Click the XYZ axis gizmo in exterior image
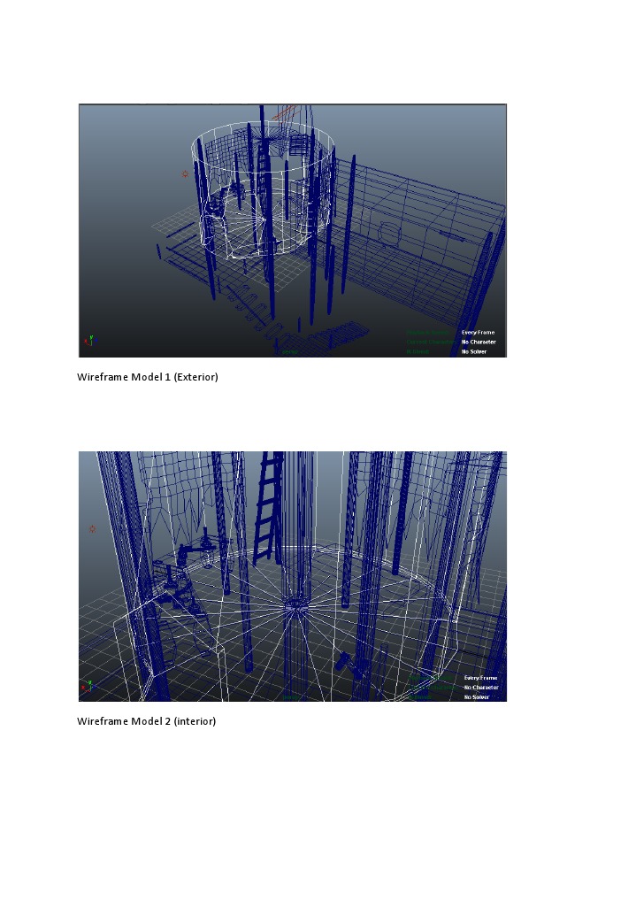This screenshot has height=900, width=636. point(90,341)
